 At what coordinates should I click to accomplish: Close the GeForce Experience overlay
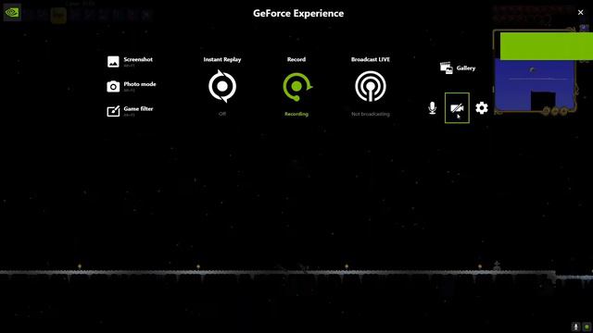pos(581,12)
